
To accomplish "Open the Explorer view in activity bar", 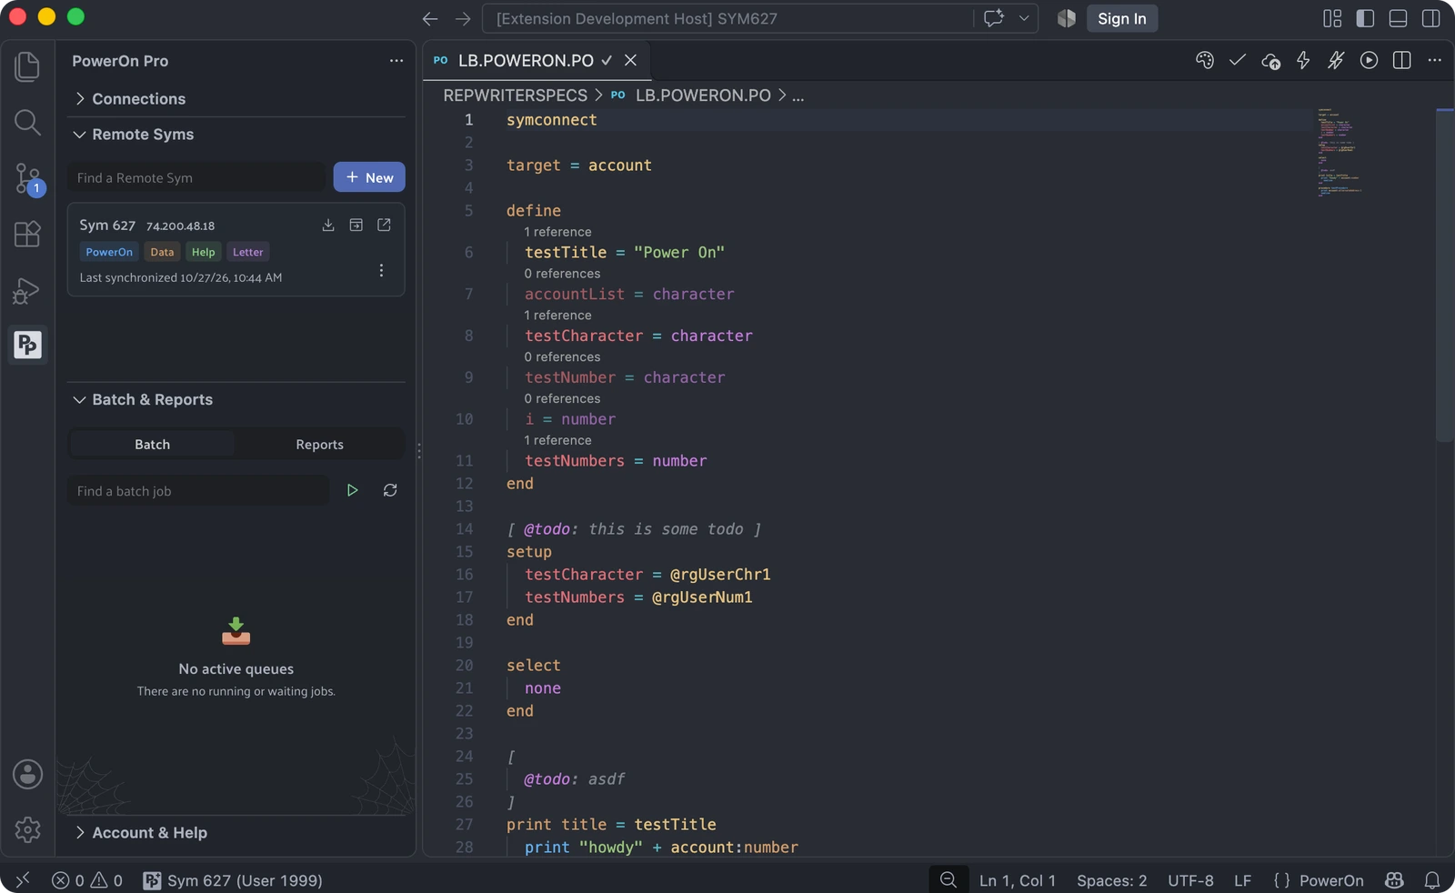I will [27, 66].
